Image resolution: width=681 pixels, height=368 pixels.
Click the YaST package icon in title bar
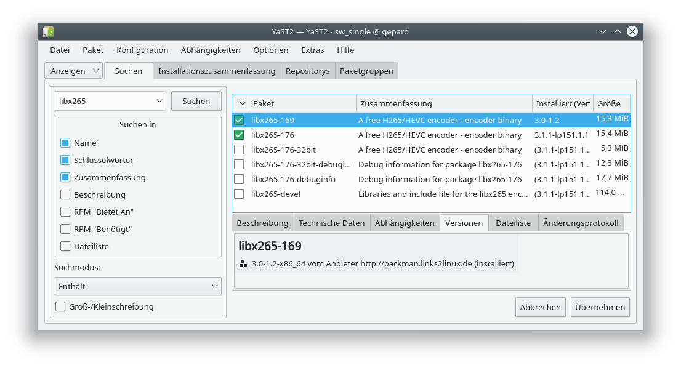tap(49, 31)
